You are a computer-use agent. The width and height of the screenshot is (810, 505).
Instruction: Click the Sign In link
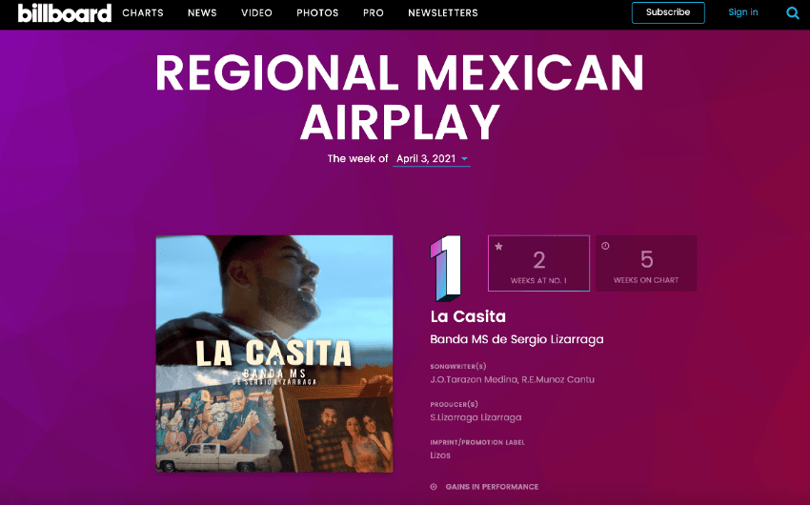click(743, 12)
